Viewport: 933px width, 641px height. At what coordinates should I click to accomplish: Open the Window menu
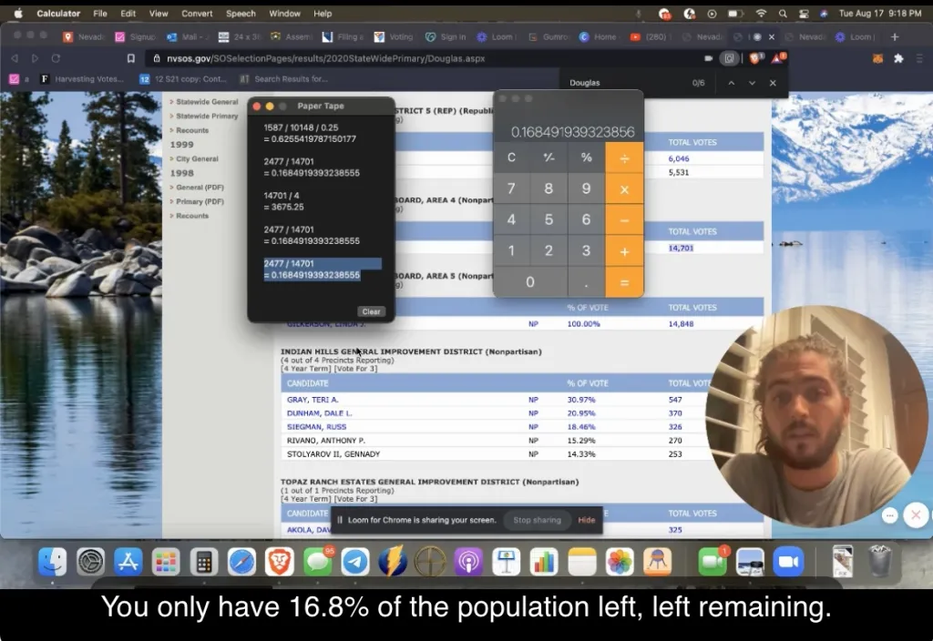point(284,13)
